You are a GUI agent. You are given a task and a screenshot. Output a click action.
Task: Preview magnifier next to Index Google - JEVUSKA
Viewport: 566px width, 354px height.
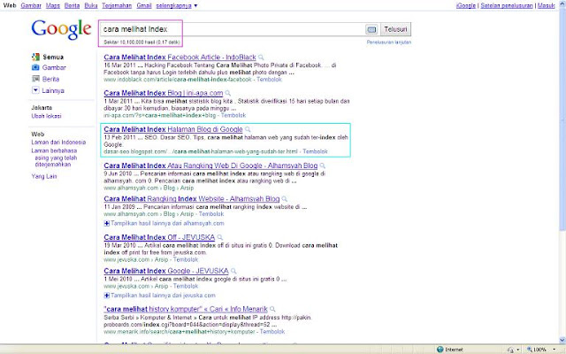click(x=233, y=271)
